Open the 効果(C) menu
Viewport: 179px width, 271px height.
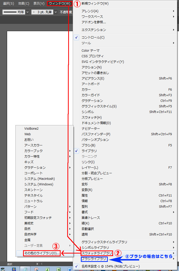24,4
